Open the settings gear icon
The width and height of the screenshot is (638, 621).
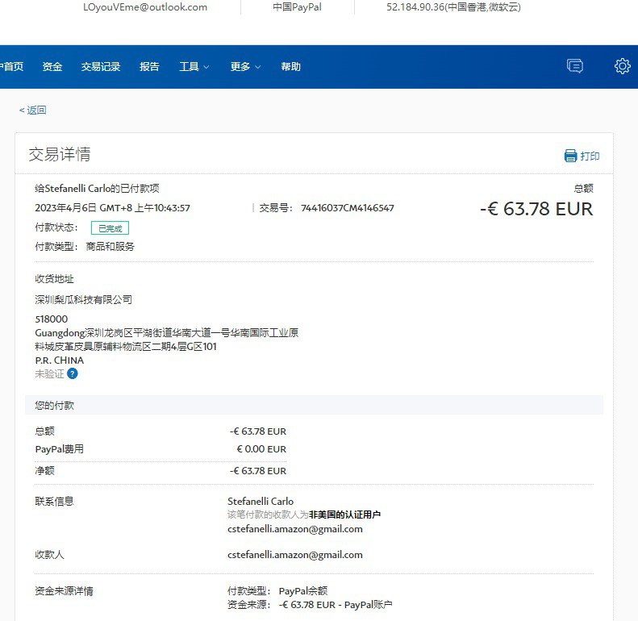(622, 67)
